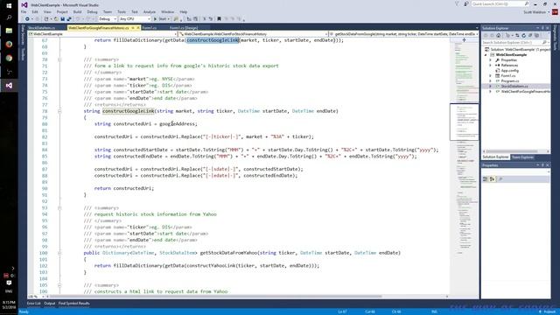Click the comment-out selection toolbar icon
The width and height of the screenshot is (560, 315).
click(205, 19)
